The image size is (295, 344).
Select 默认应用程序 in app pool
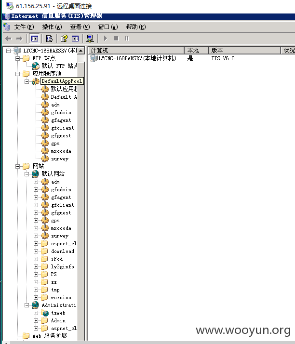64,89
